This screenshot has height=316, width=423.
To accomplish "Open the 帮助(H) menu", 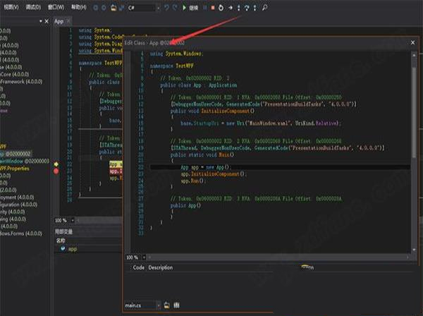I will tap(78, 7).
